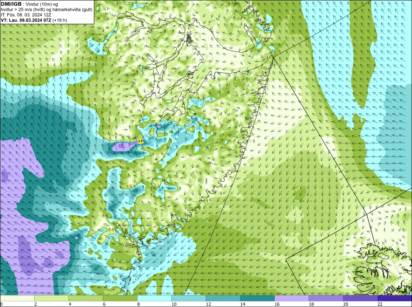Image resolution: width=412 pixels, height=307 pixels.
Task: Click the 8–10 m/s light cyan swatch
Action: (x=154, y=298)
